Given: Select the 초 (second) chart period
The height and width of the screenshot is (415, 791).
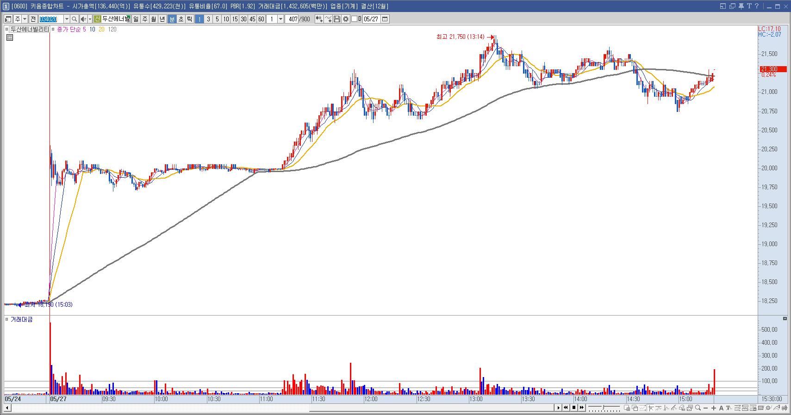Looking at the screenshot, I should [181, 19].
